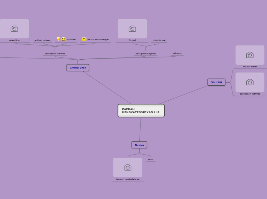The width and height of the screenshot is (267, 199).
Task: Click the lightbulb icon beside motivasi
Action: pyautogui.click(x=59, y=39)
